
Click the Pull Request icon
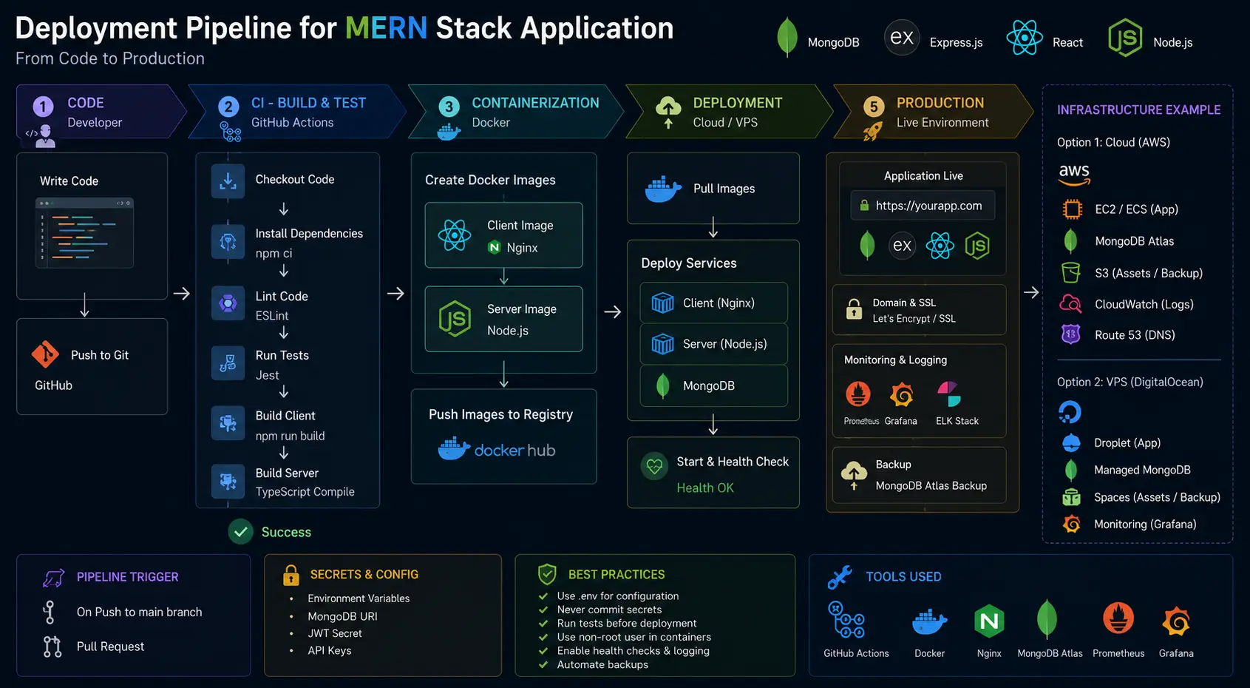point(52,647)
